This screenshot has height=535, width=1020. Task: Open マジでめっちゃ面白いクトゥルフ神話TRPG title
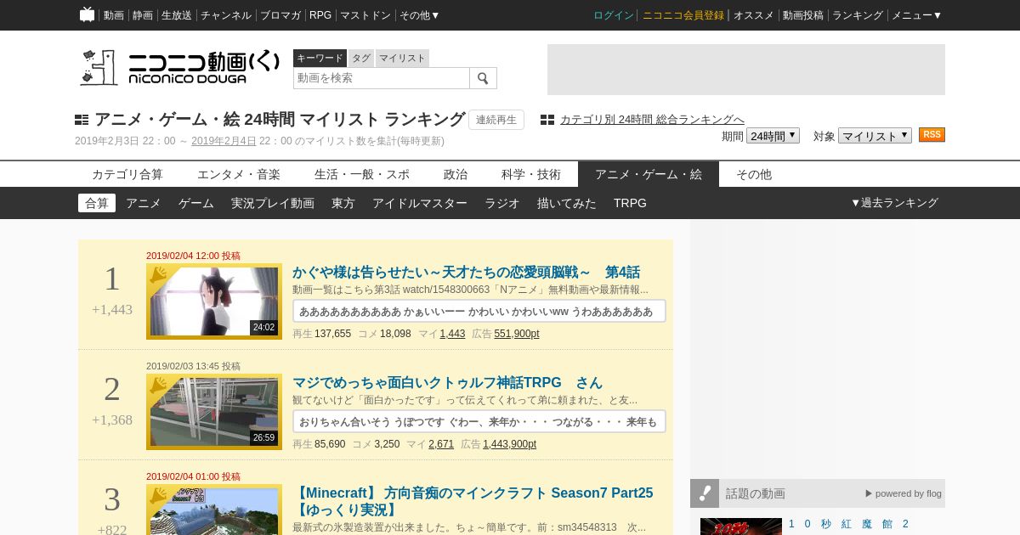447,383
